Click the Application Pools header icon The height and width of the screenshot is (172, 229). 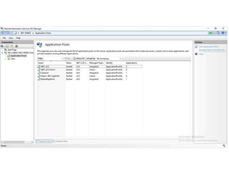coord(40,45)
